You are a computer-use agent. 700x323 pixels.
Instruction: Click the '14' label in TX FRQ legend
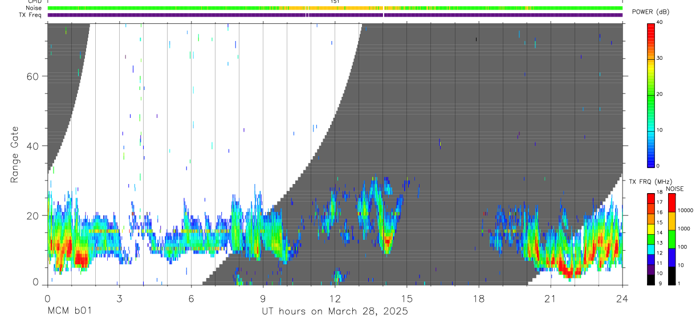click(659, 232)
